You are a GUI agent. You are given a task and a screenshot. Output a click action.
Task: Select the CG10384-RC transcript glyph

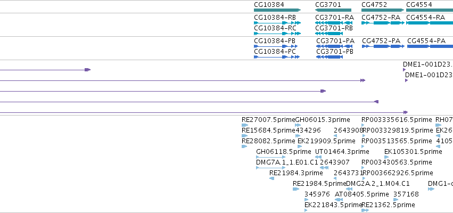click(277, 34)
